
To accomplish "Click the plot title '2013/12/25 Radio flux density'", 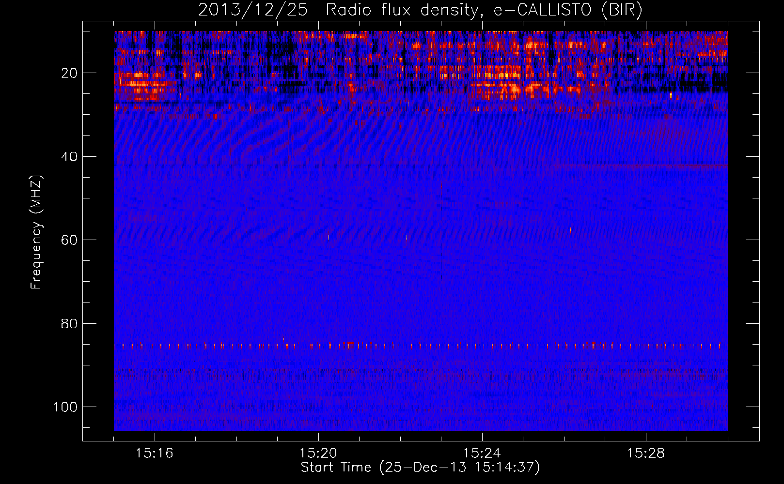I will point(420,10).
